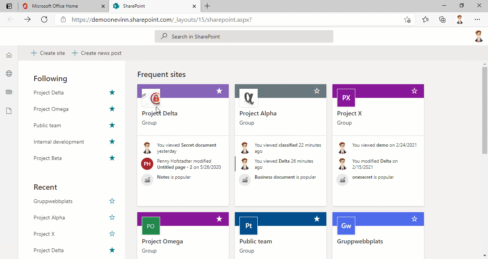This screenshot has height=259, width=488.
Task: Toggle follow star on Project X card
Action: coord(414,91)
